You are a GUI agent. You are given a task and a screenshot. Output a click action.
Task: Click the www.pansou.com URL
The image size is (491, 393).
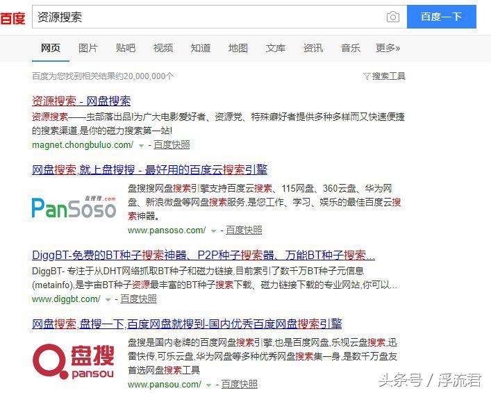click(x=165, y=385)
